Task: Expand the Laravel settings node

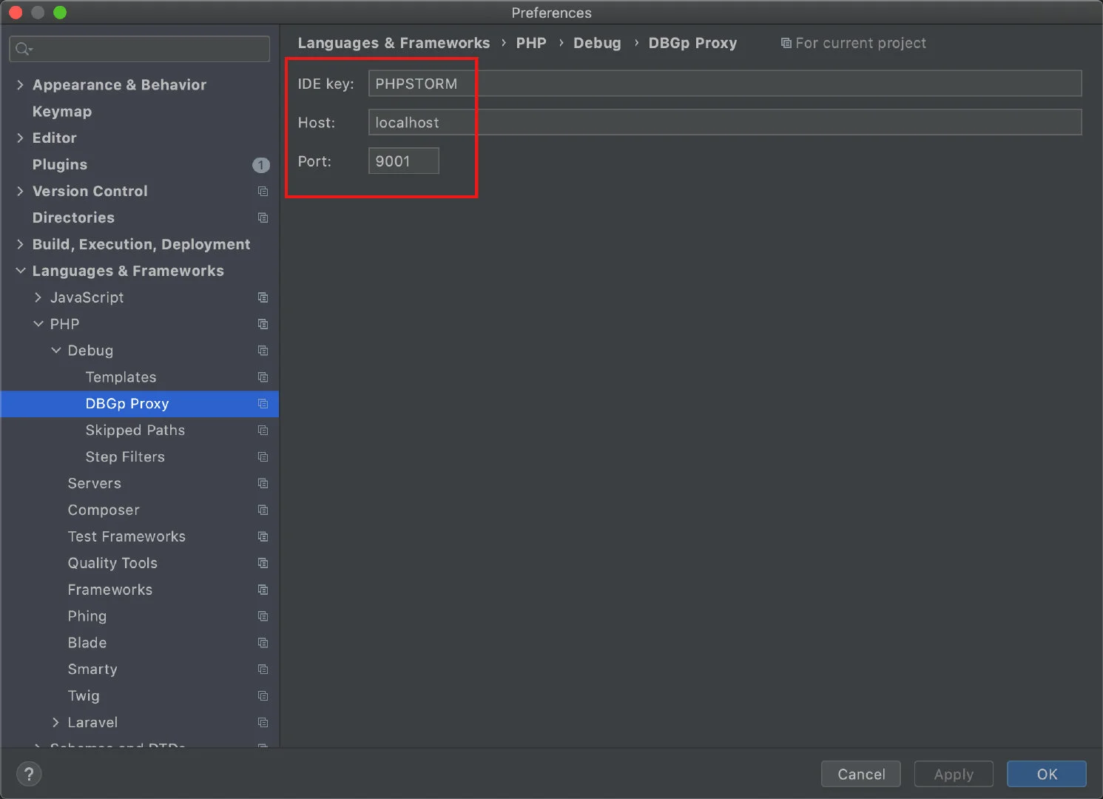Action: [x=55, y=722]
